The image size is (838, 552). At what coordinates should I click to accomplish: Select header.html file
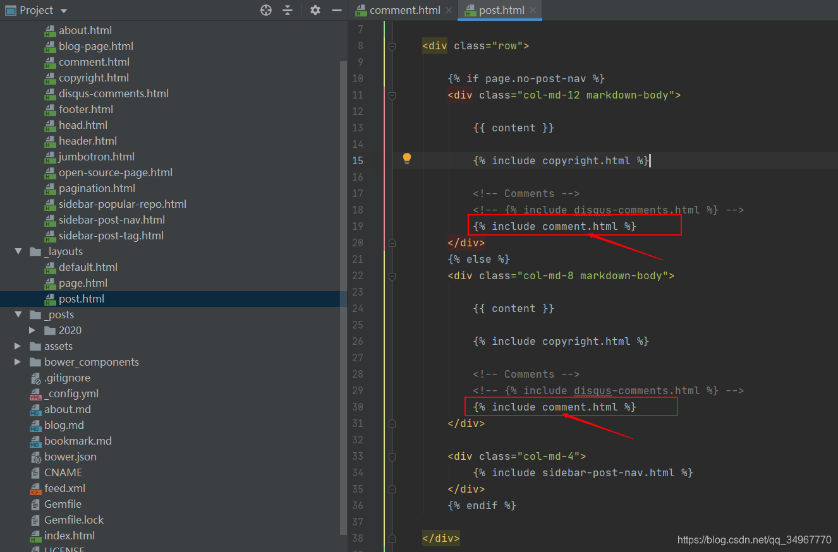click(x=88, y=141)
